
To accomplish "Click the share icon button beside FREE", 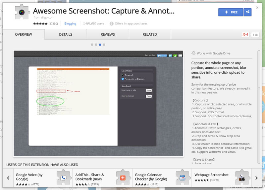I will pyautogui.click(x=247, y=12).
